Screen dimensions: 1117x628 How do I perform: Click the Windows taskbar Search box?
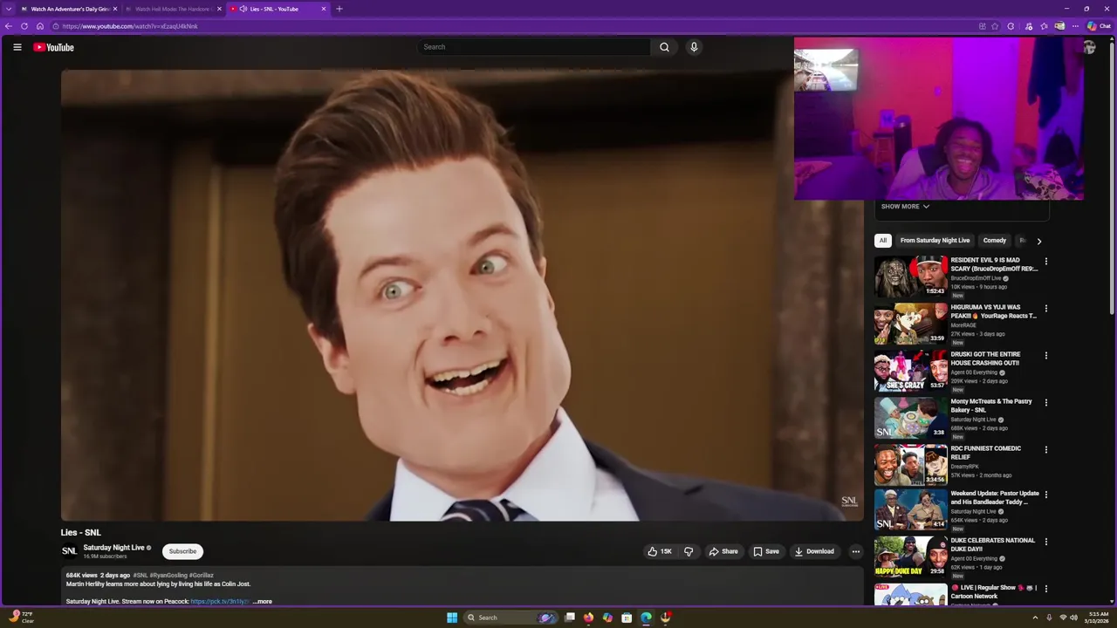[x=510, y=618]
